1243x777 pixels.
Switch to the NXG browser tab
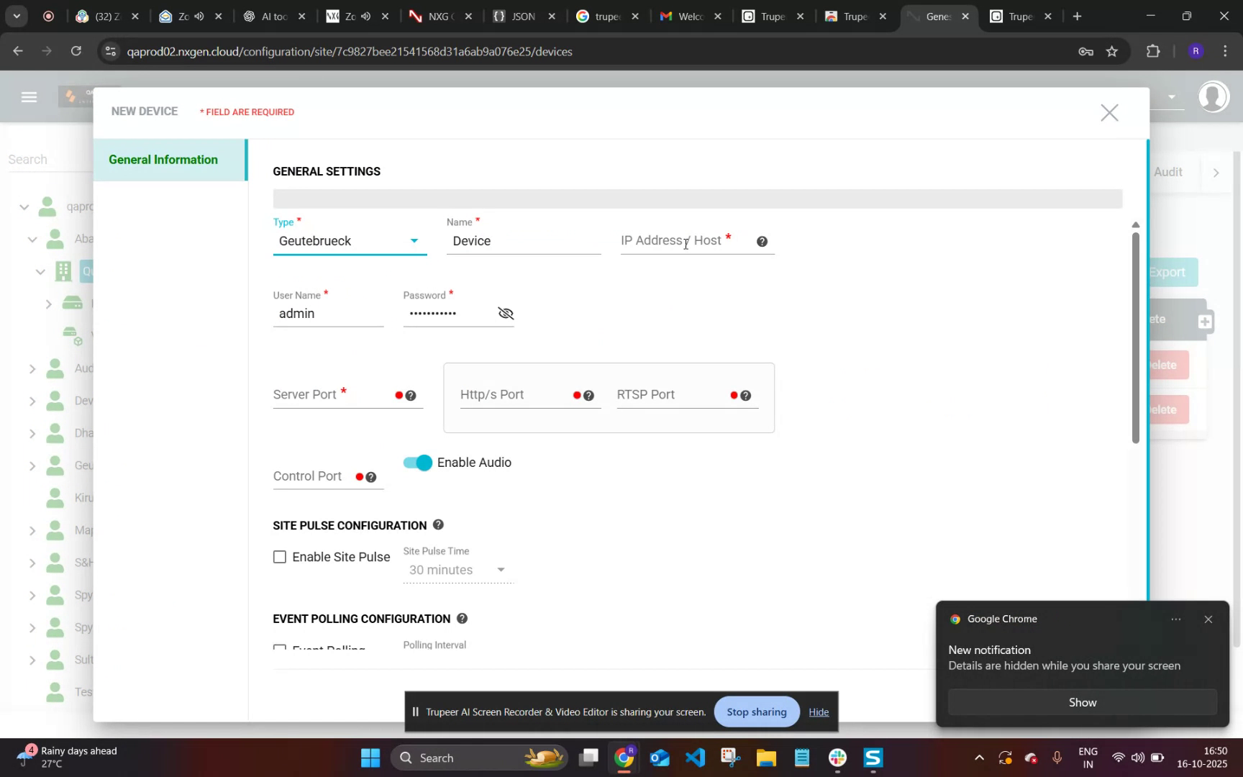437,14
